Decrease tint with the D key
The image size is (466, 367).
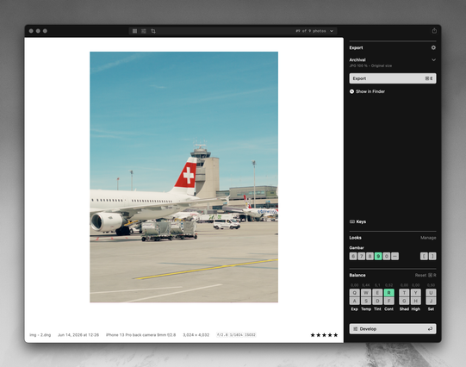tap(377, 301)
